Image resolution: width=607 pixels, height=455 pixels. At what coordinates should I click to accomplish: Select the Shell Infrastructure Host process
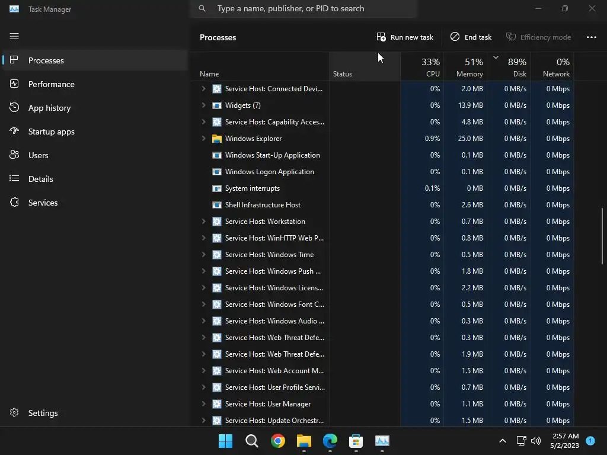382,205
